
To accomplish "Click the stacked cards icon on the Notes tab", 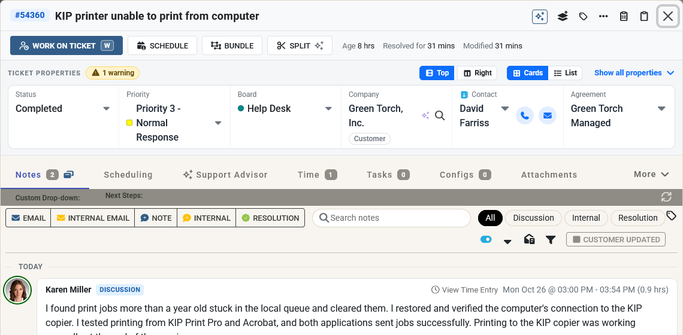I will tap(68, 175).
